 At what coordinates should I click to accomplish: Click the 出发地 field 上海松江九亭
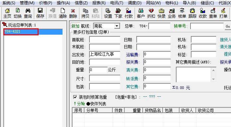point(105,54)
